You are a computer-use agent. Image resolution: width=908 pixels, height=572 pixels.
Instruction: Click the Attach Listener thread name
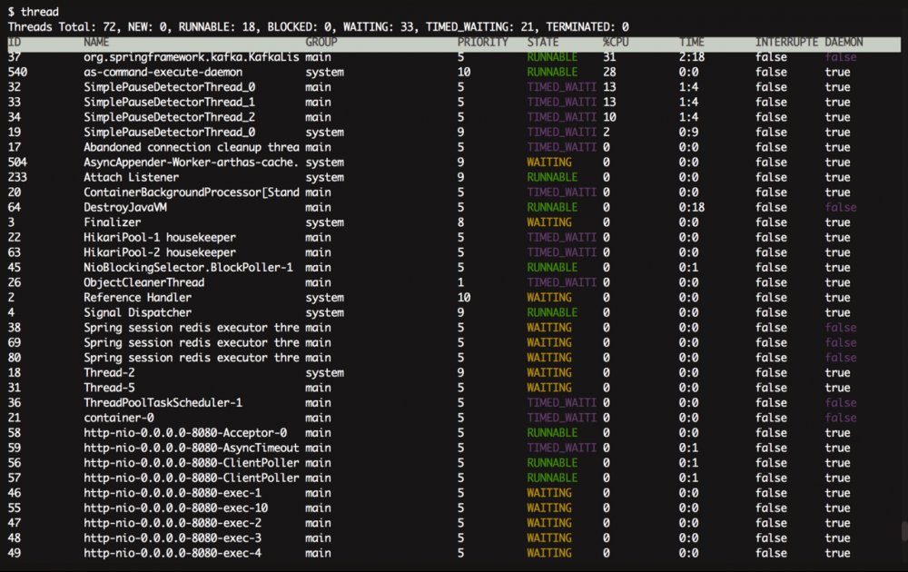131,178
